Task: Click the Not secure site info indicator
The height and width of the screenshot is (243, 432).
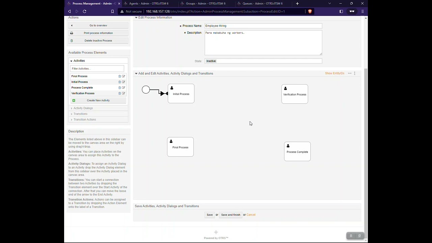Action: pos(131,11)
